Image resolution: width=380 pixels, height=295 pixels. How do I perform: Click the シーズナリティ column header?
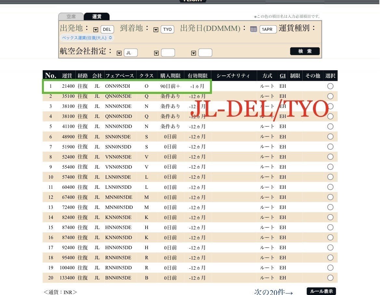233,76
